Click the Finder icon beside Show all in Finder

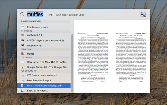22,91
